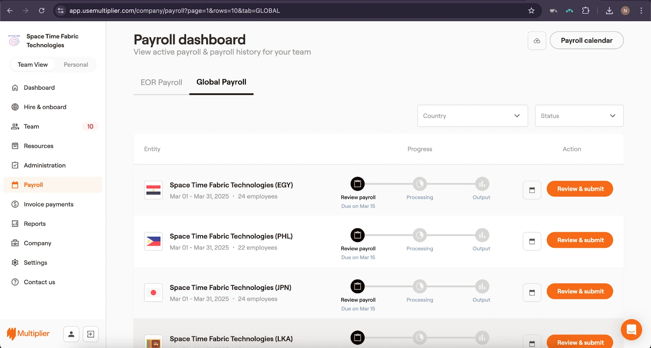Open the Country filter dropdown

tap(472, 116)
